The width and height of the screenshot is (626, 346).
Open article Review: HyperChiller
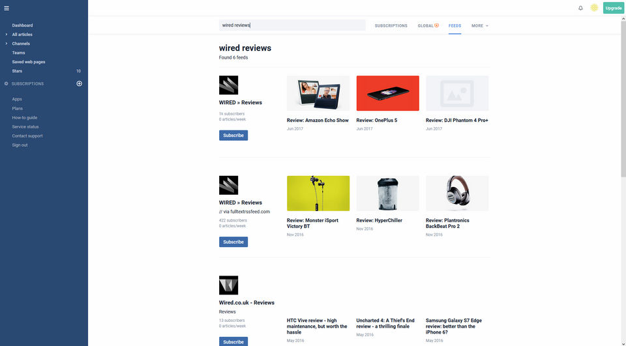[380, 220]
